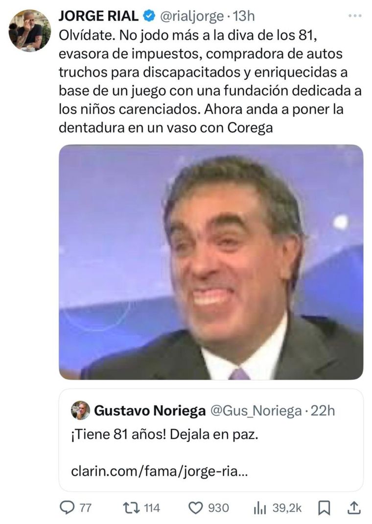Open the view analytics bars icon
Image resolution: width=372 pixels, height=524 pixels.
(260, 508)
